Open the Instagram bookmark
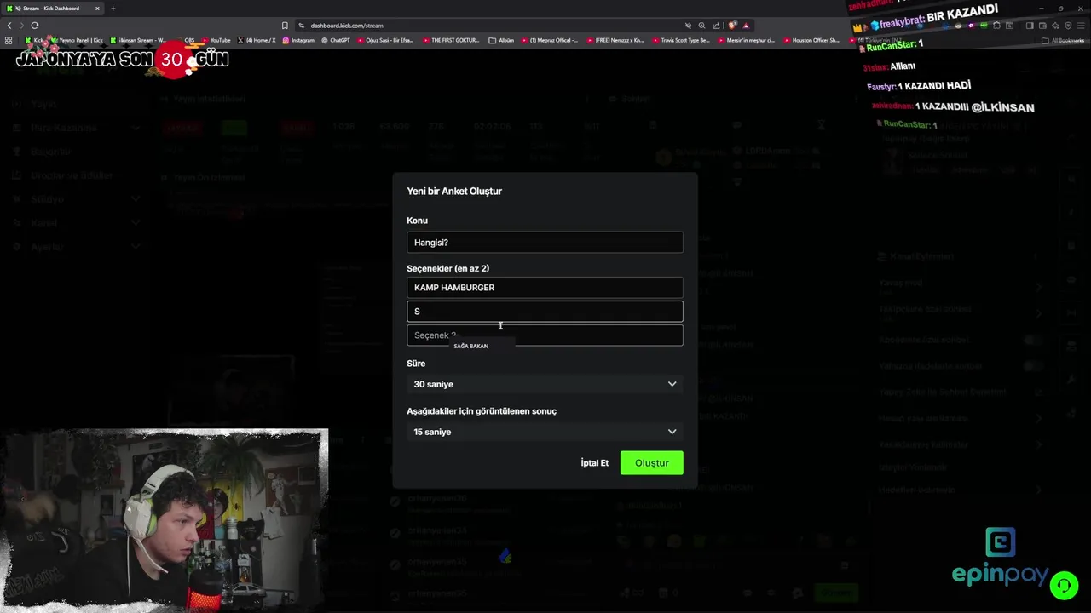Viewport: 1091px width, 613px height. [x=297, y=40]
